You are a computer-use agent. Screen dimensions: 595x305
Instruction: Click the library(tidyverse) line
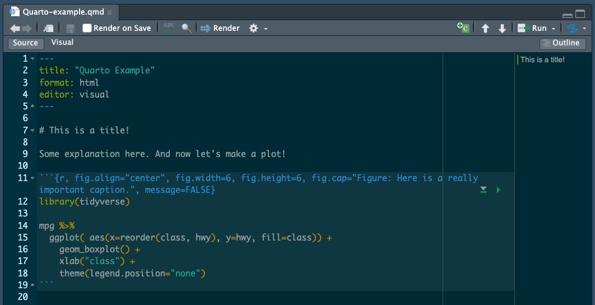pyautogui.click(x=84, y=202)
